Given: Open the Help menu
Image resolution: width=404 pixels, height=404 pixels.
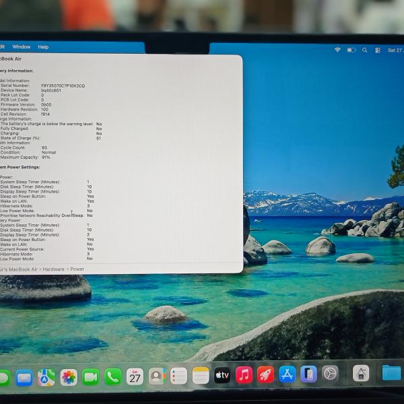Looking at the screenshot, I should click(43, 47).
